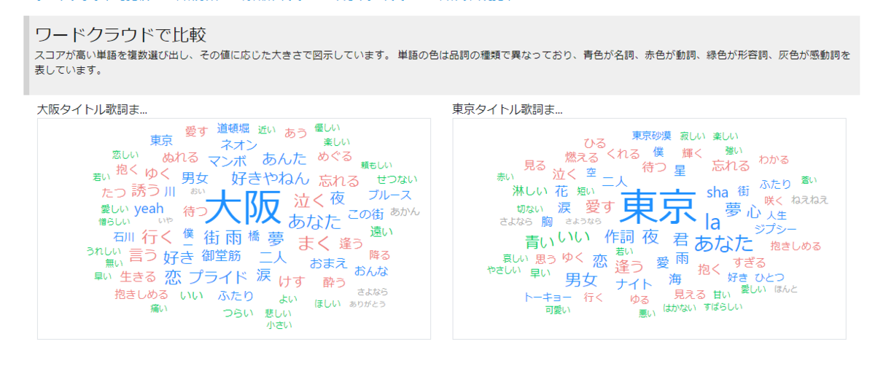875x369 pixels.
Task: Click the word ネオン
Action: 238,144
